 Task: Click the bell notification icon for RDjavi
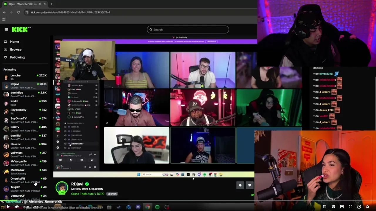240,185
